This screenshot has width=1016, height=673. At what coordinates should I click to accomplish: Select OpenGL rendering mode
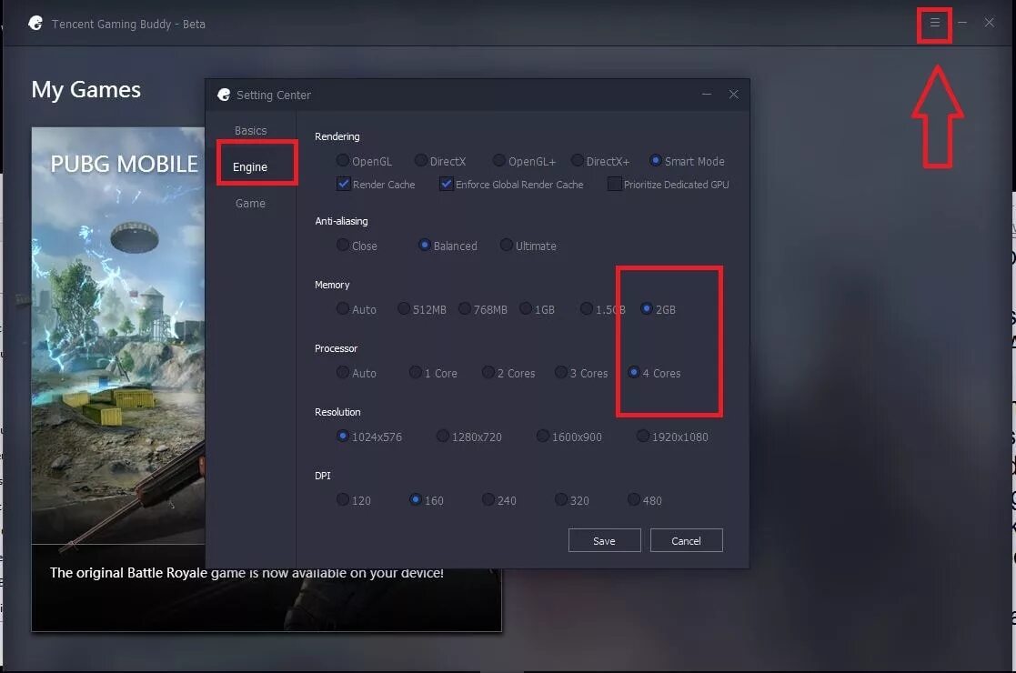pyautogui.click(x=342, y=160)
